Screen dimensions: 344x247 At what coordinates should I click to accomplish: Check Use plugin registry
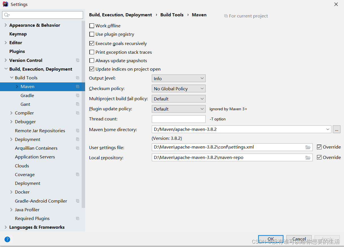click(x=92, y=34)
